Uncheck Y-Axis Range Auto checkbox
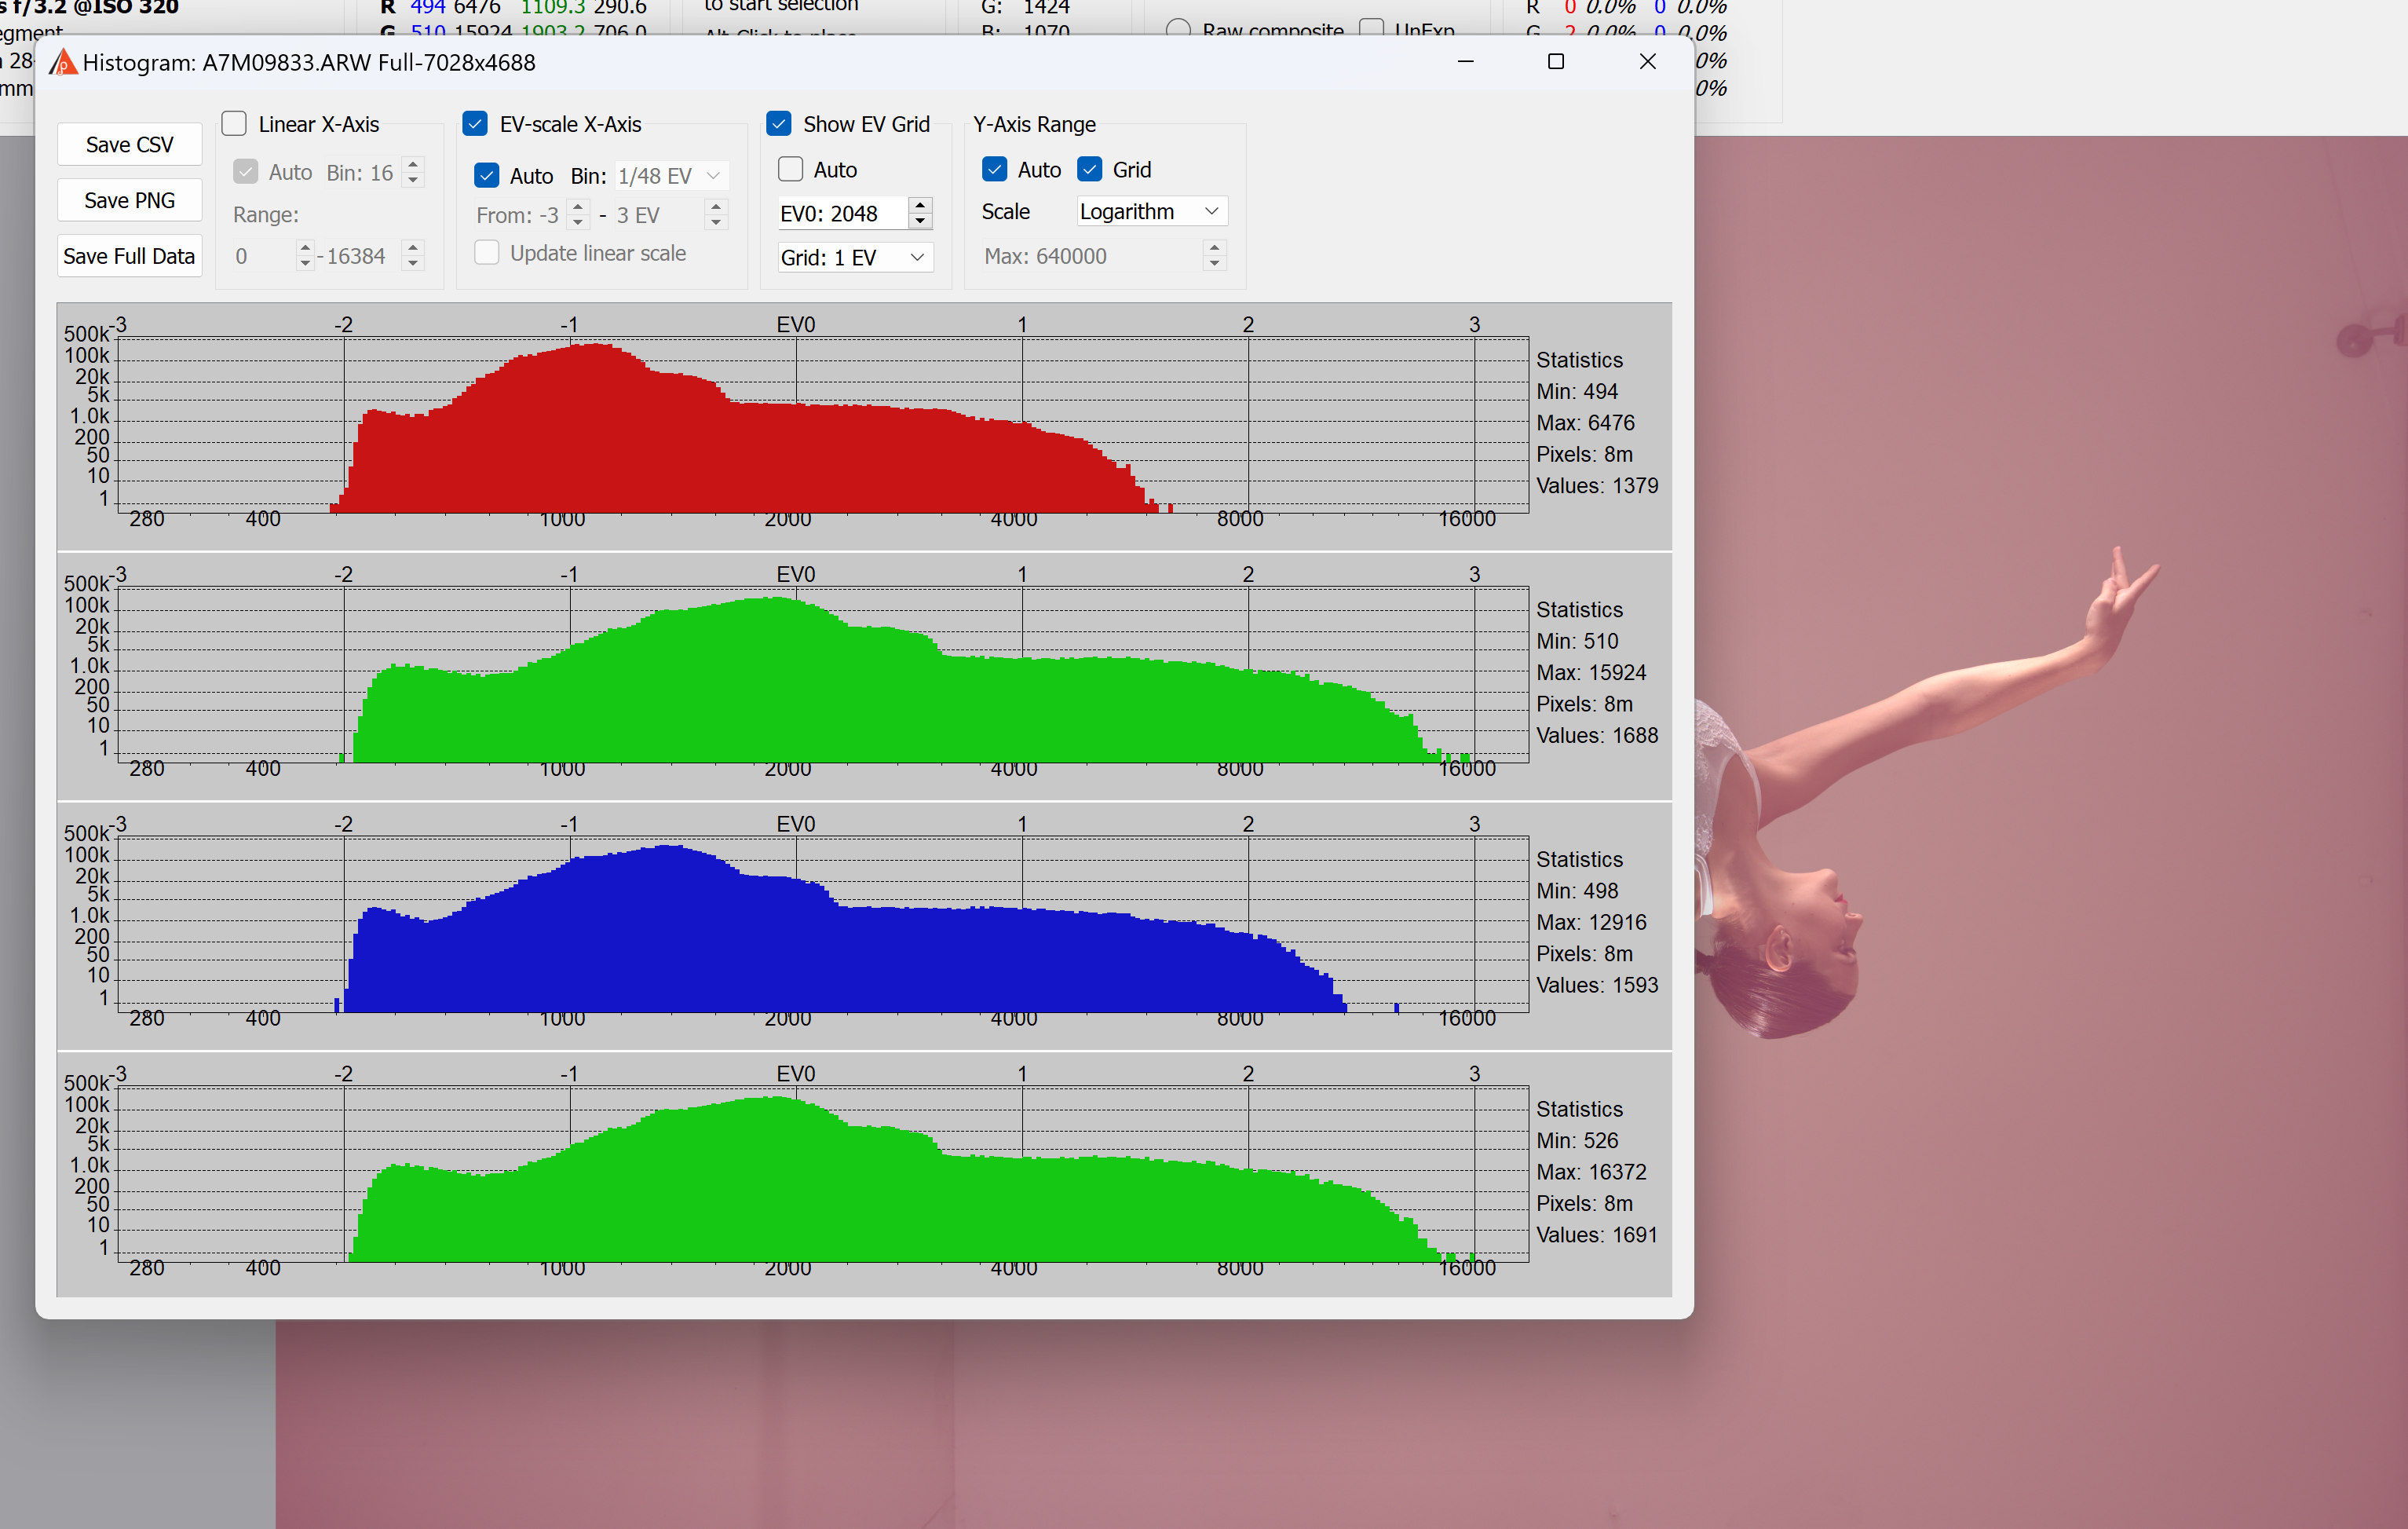2408x1529 pixels. (994, 170)
